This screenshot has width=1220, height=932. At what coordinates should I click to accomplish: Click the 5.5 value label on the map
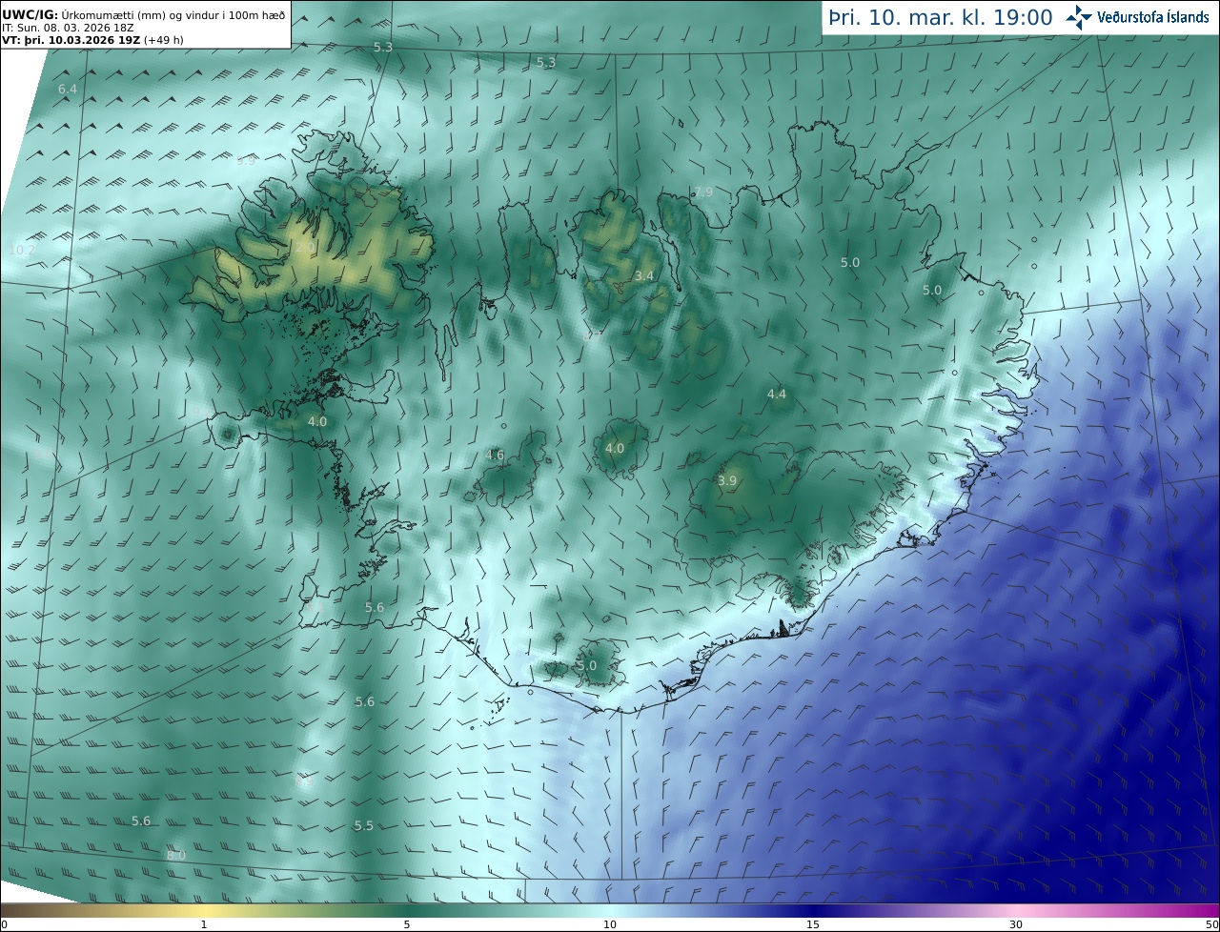pos(364,825)
